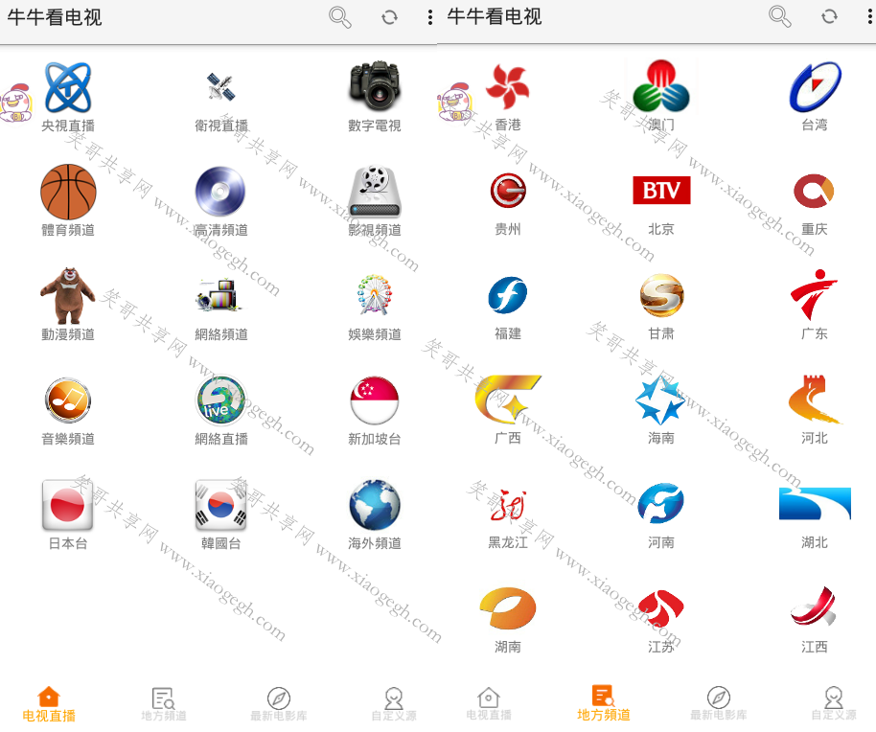This screenshot has height=732, width=876.
Task: Open the three-dot overflow menu on left screen
Action: pyautogui.click(x=429, y=17)
